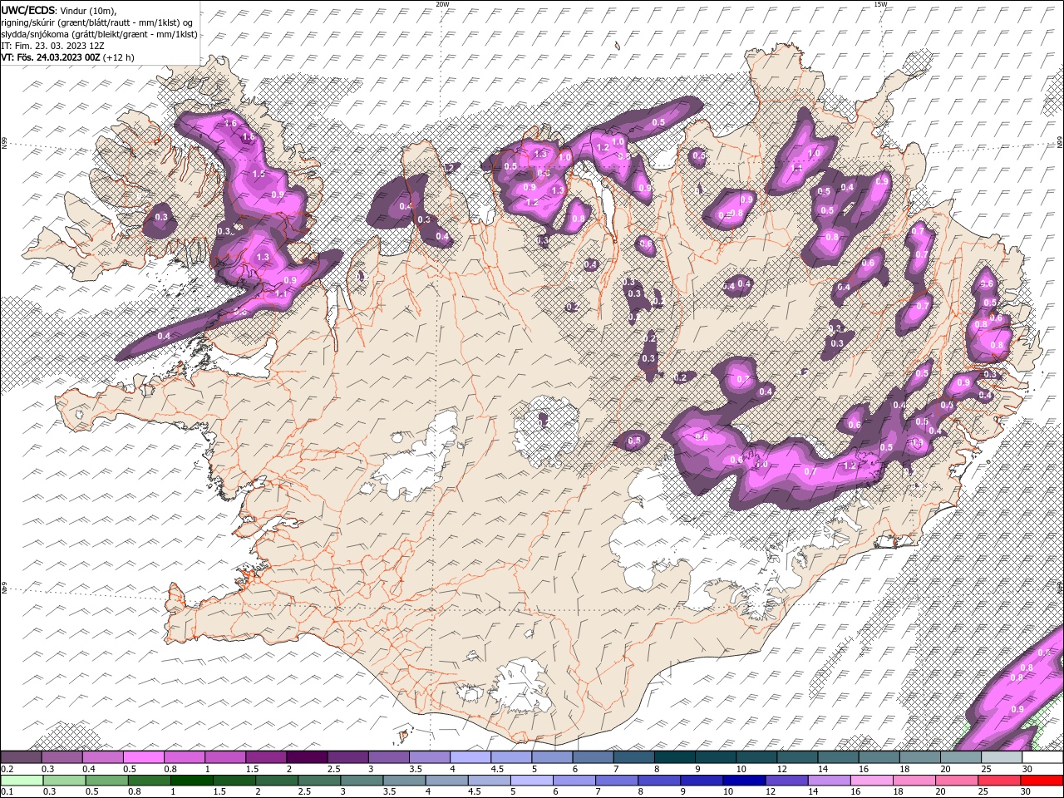Image resolution: width=1064 pixels, height=798 pixels.
Task: Click the 'rigning/skúrir' legend description line
Action: [x=97, y=22]
